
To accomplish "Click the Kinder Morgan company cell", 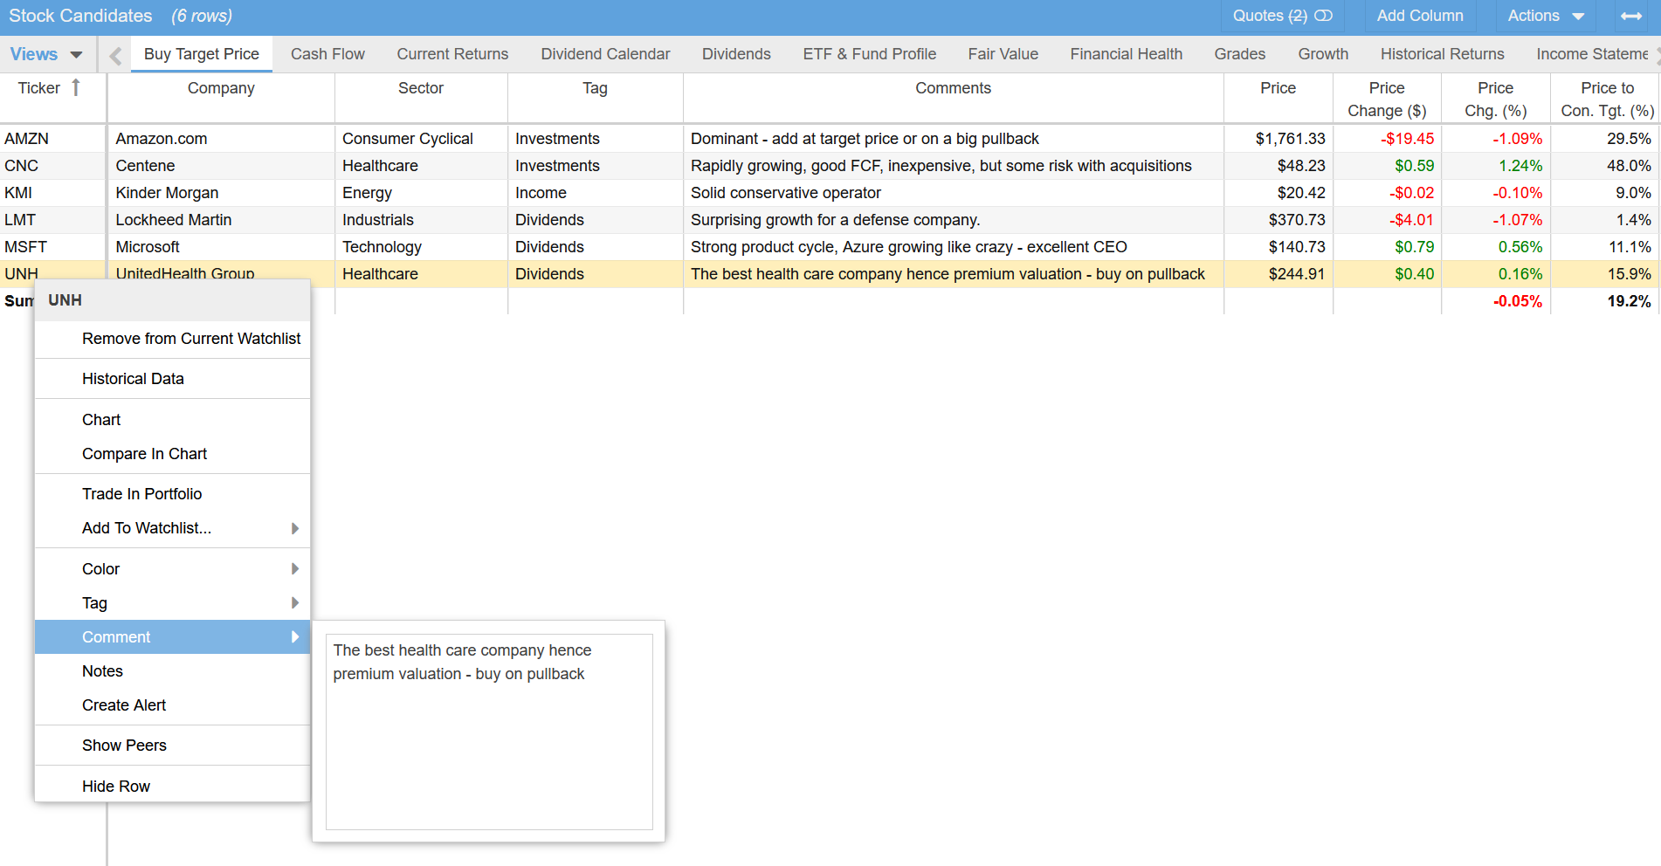I will pos(221,193).
